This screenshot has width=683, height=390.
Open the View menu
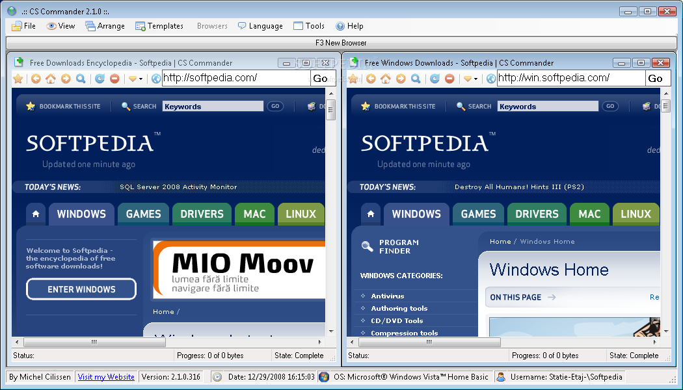coord(60,26)
